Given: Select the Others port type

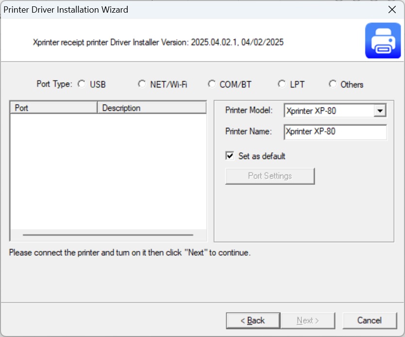Looking at the screenshot, I should pos(332,84).
